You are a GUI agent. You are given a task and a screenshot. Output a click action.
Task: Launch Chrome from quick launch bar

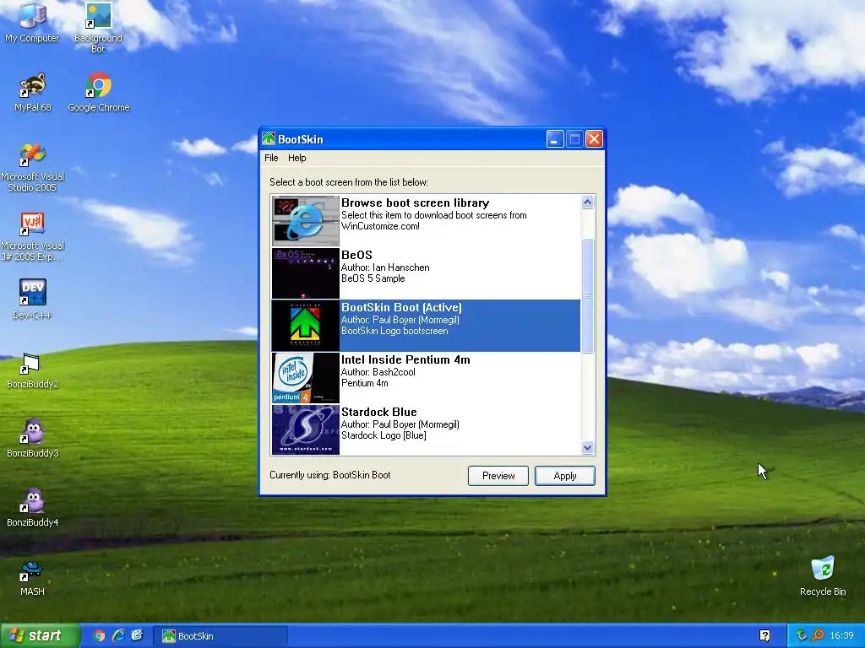tap(99, 635)
